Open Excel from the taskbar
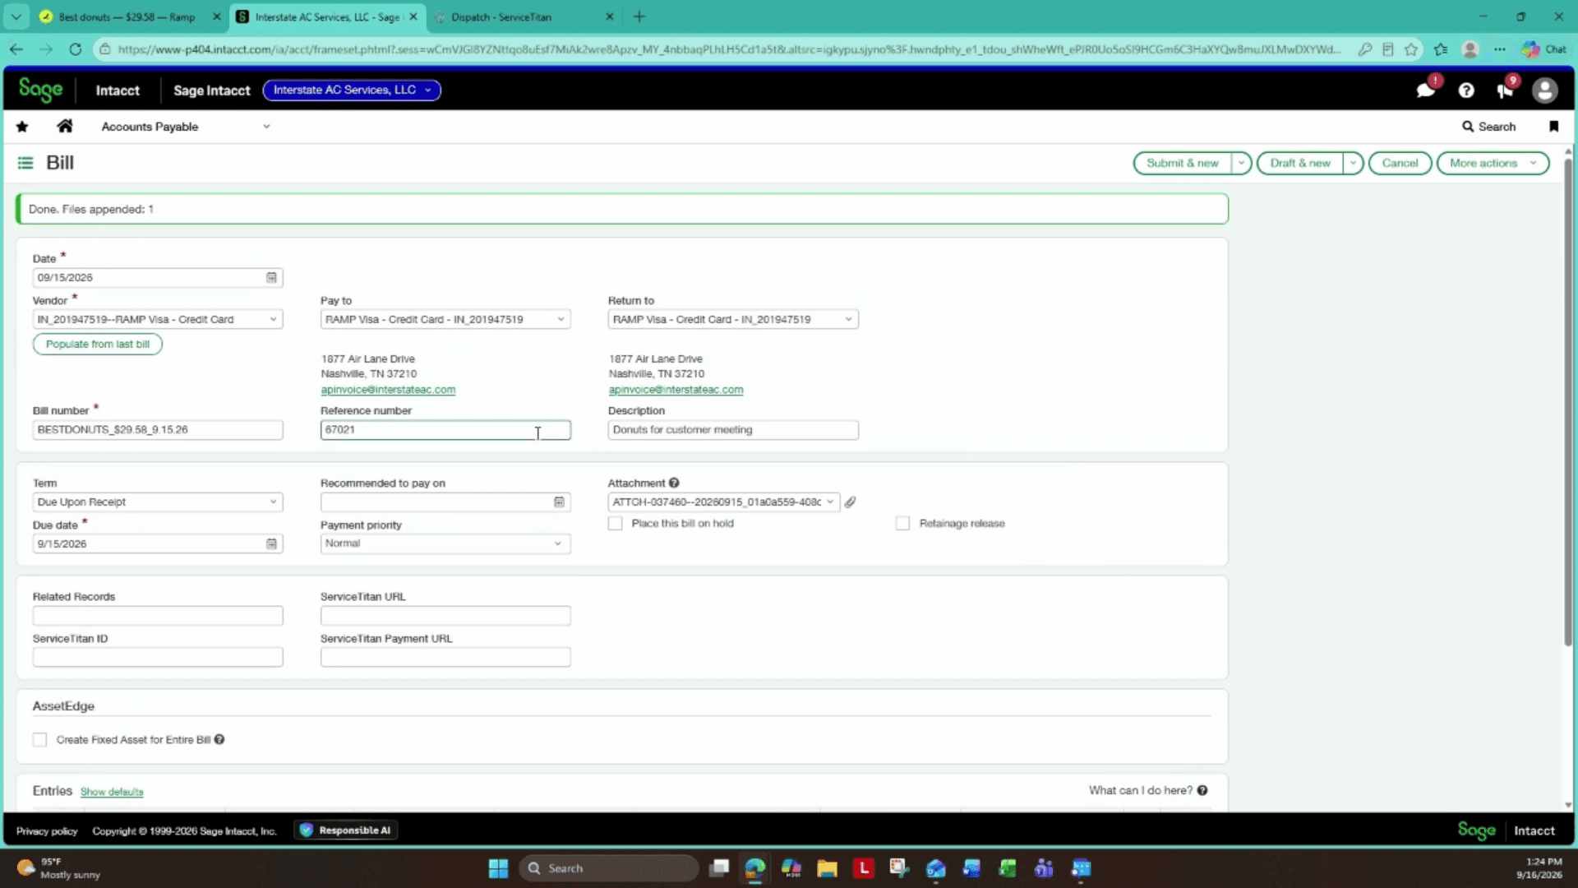The width and height of the screenshot is (1578, 888). click(1008, 868)
